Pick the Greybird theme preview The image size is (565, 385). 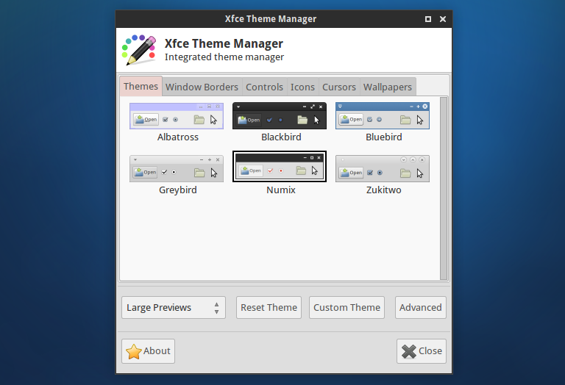[x=177, y=168]
